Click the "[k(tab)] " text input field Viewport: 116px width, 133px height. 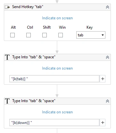pos(54,79)
